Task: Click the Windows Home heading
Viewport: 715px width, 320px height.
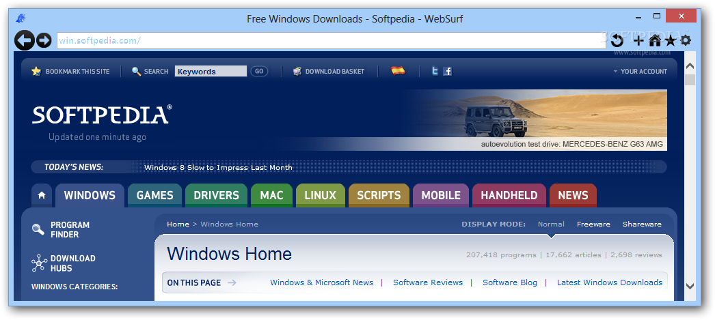Action: [x=230, y=254]
